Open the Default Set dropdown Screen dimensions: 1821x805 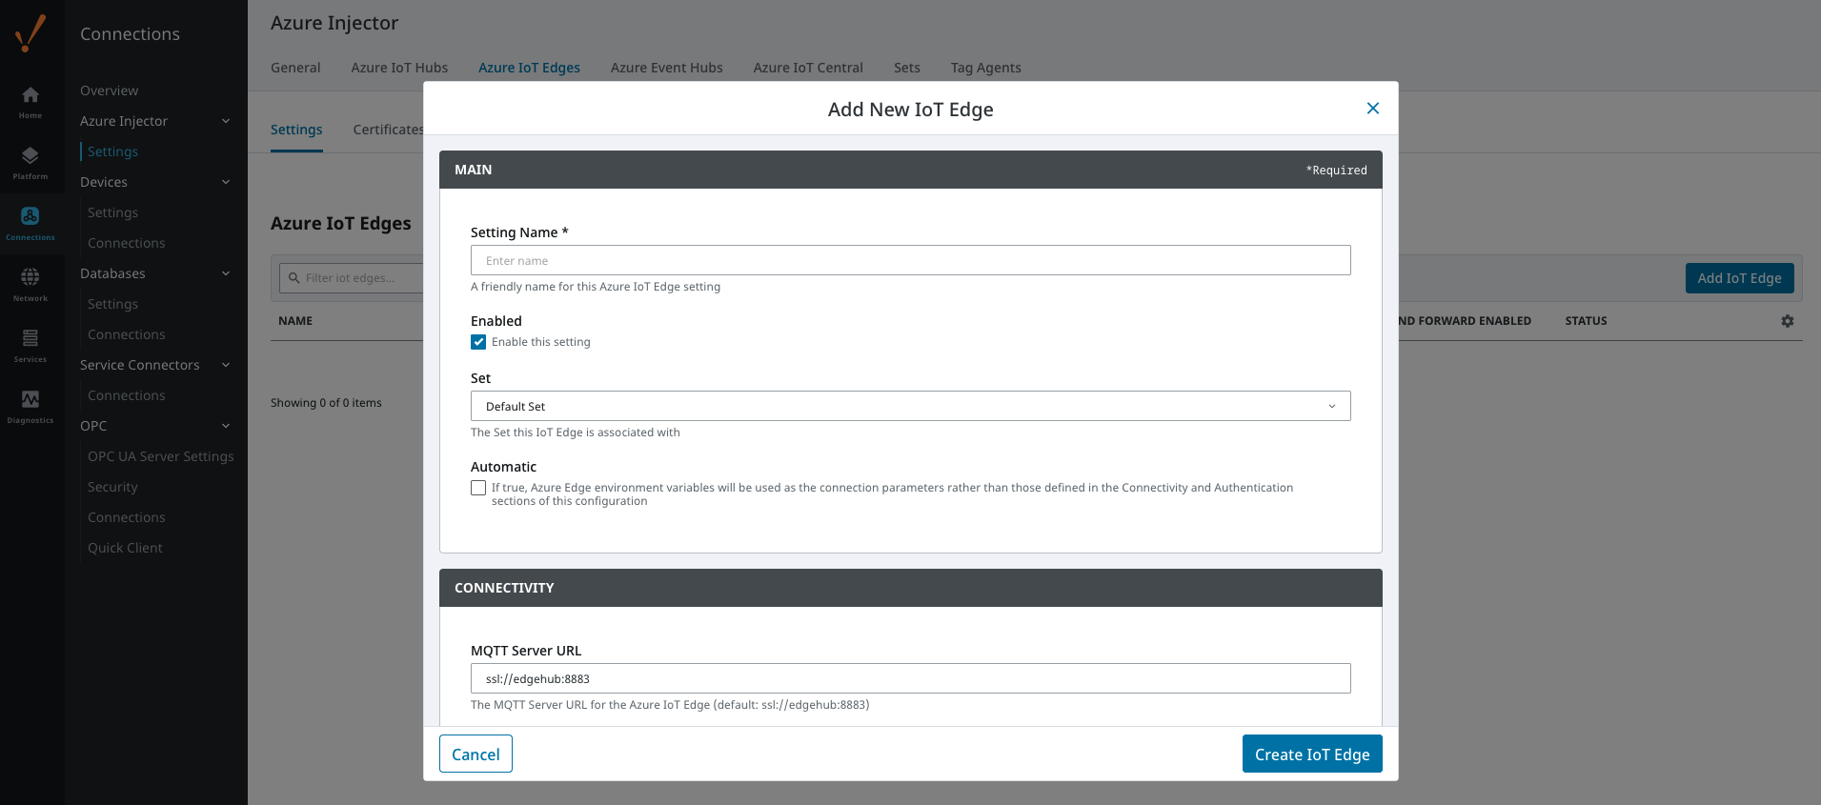(910, 406)
